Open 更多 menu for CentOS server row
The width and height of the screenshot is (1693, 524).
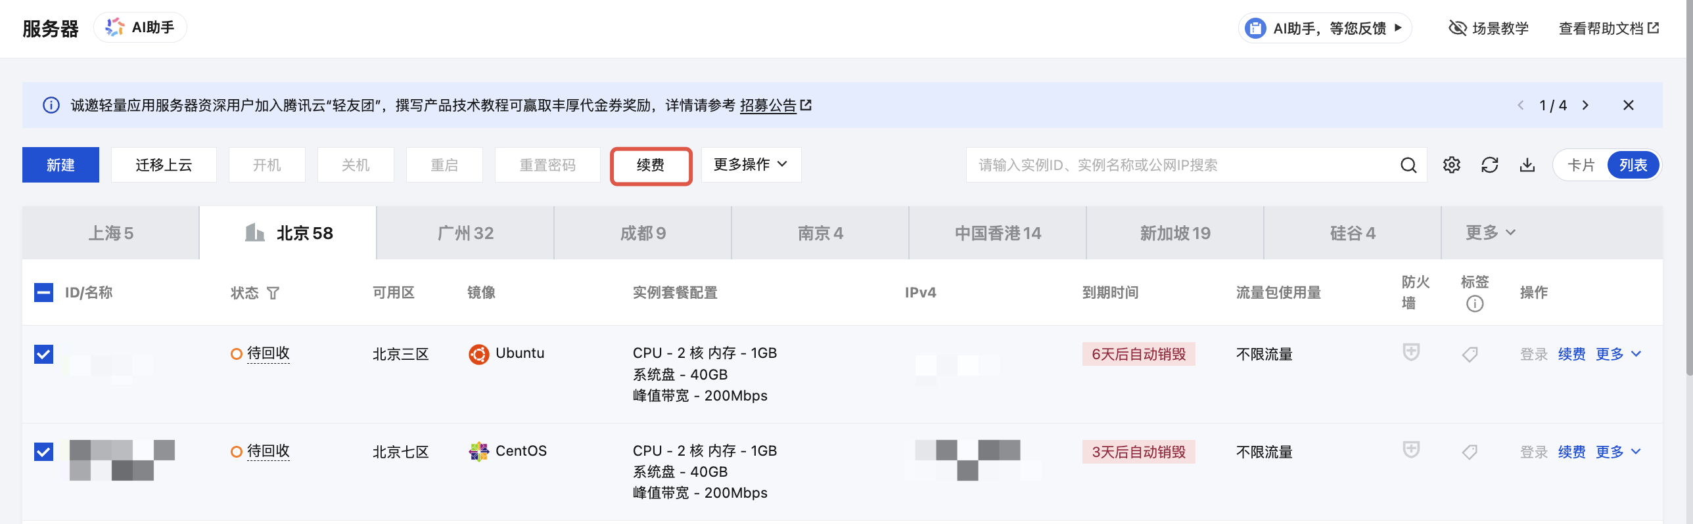click(x=1617, y=452)
